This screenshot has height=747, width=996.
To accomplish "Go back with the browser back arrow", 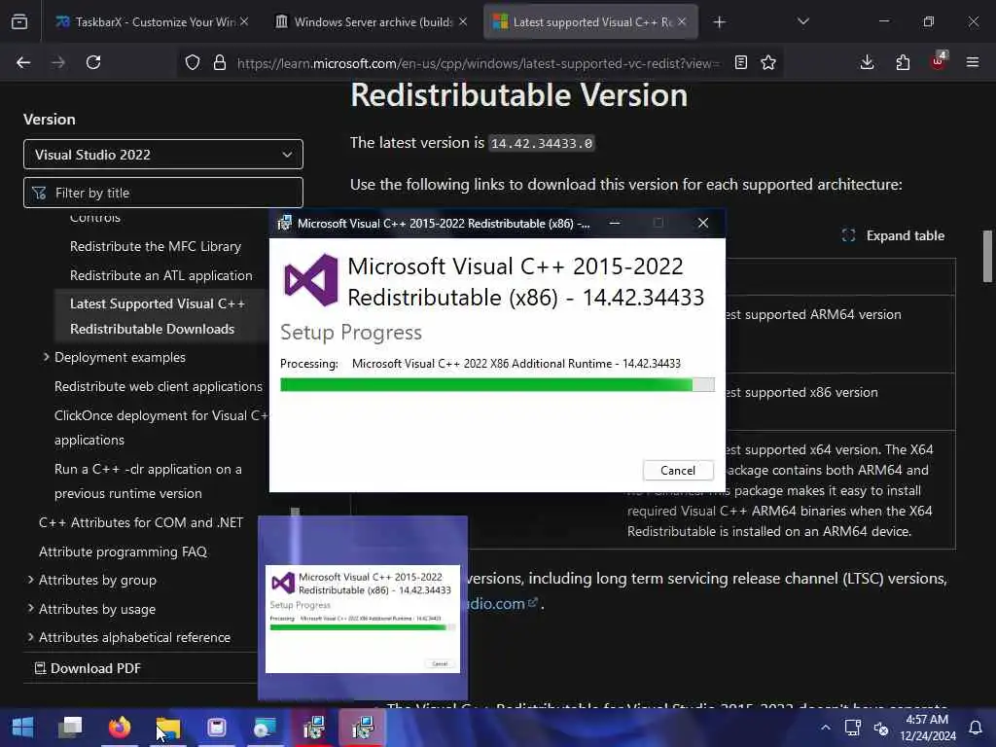I will pyautogui.click(x=23, y=62).
